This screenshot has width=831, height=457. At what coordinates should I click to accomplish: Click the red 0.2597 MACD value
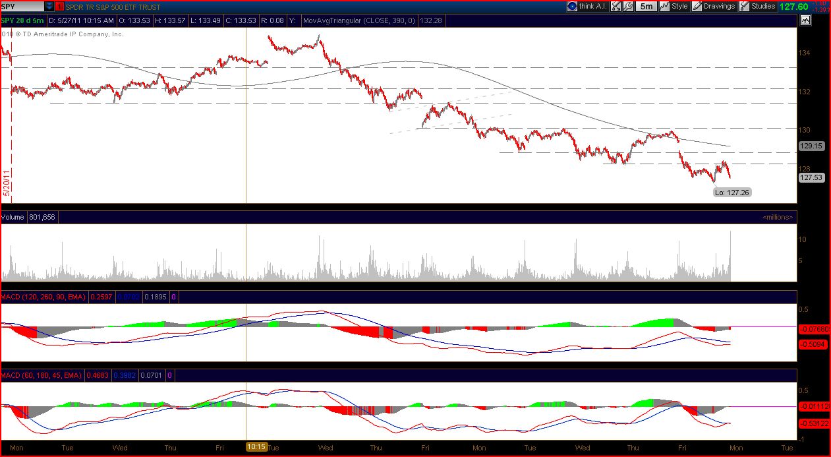tap(100, 297)
